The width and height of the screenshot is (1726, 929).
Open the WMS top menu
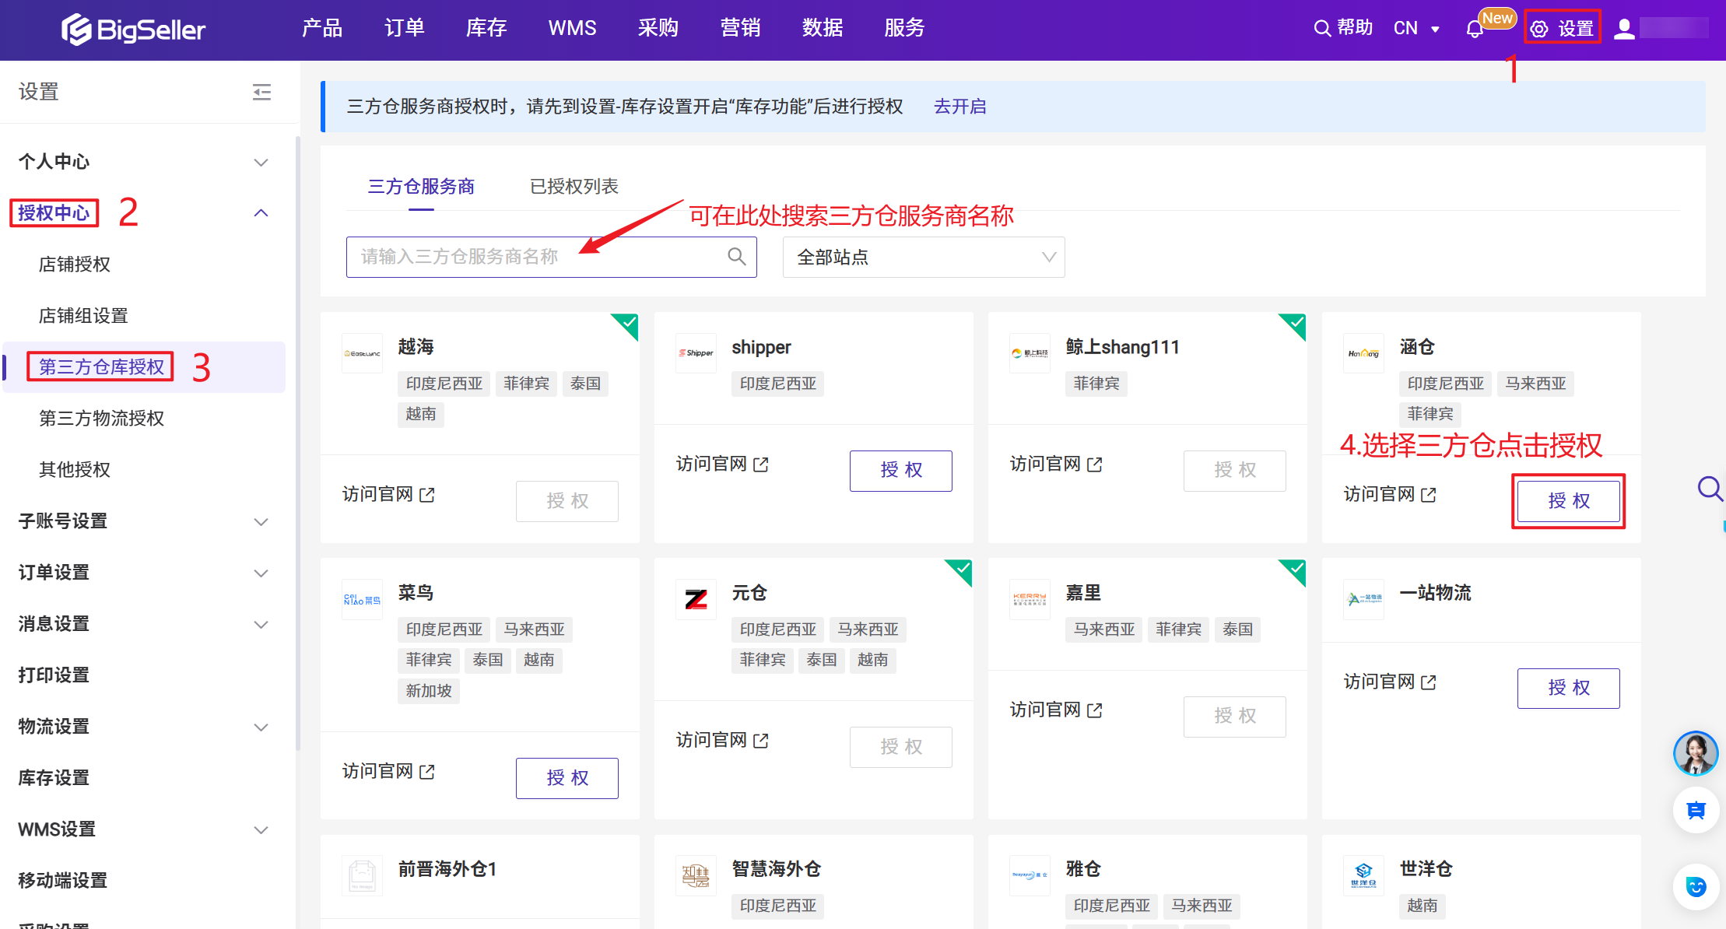click(x=572, y=29)
